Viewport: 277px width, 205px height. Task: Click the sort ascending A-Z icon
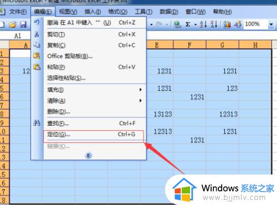(x=203, y=24)
